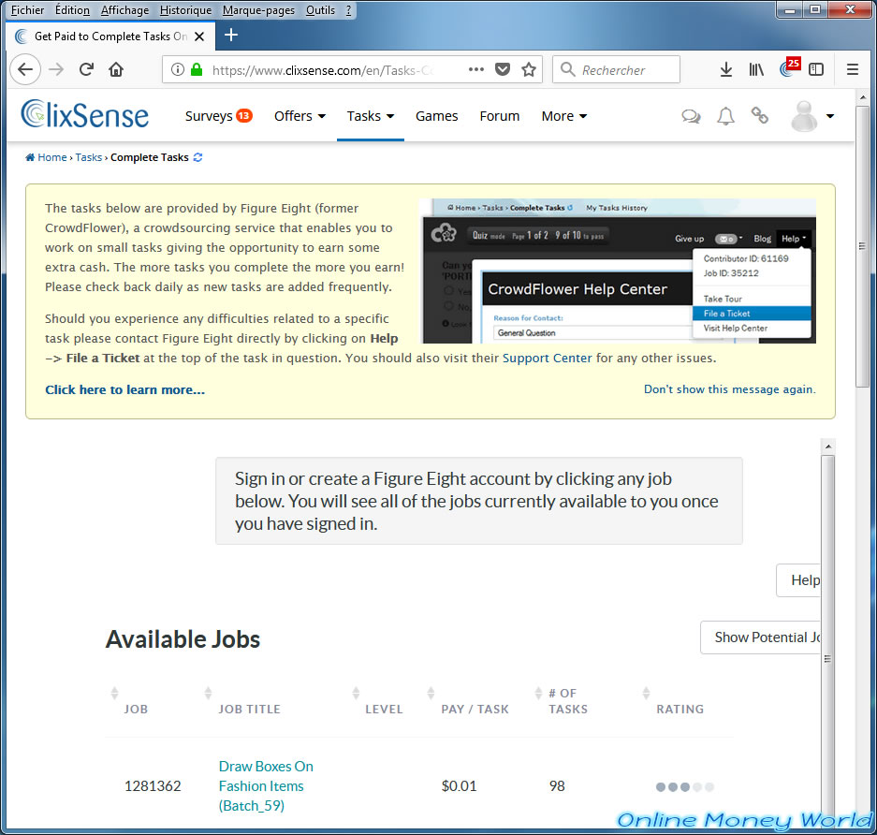The image size is (877, 835).
Task: Click the Show Potential Jobs button
Action: [761, 637]
